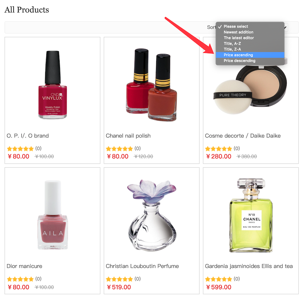Open the Chanel N°19 perfume image

coord(251,215)
